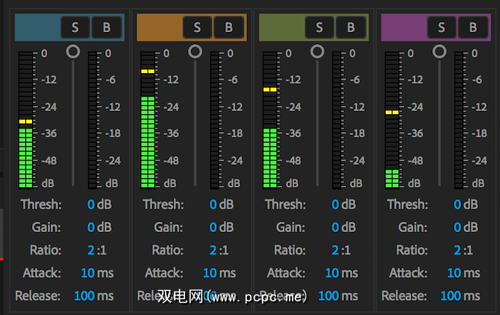
Task: Bypass the blue band with B button
Action: 106,28
